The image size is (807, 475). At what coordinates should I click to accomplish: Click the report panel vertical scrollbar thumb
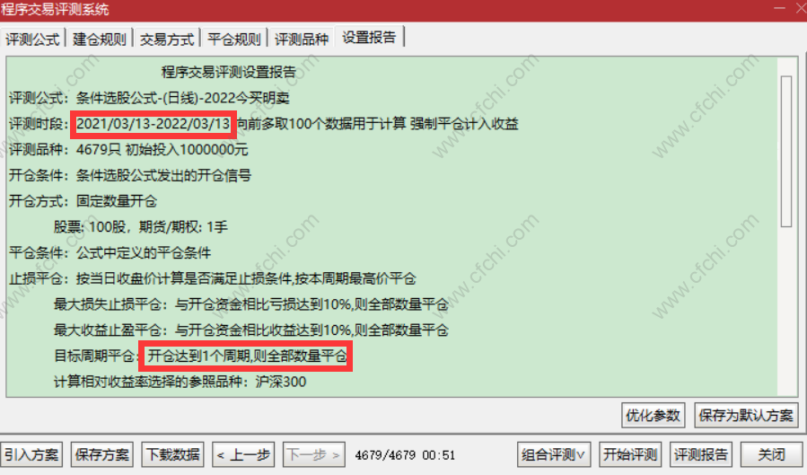click(785, 152)
